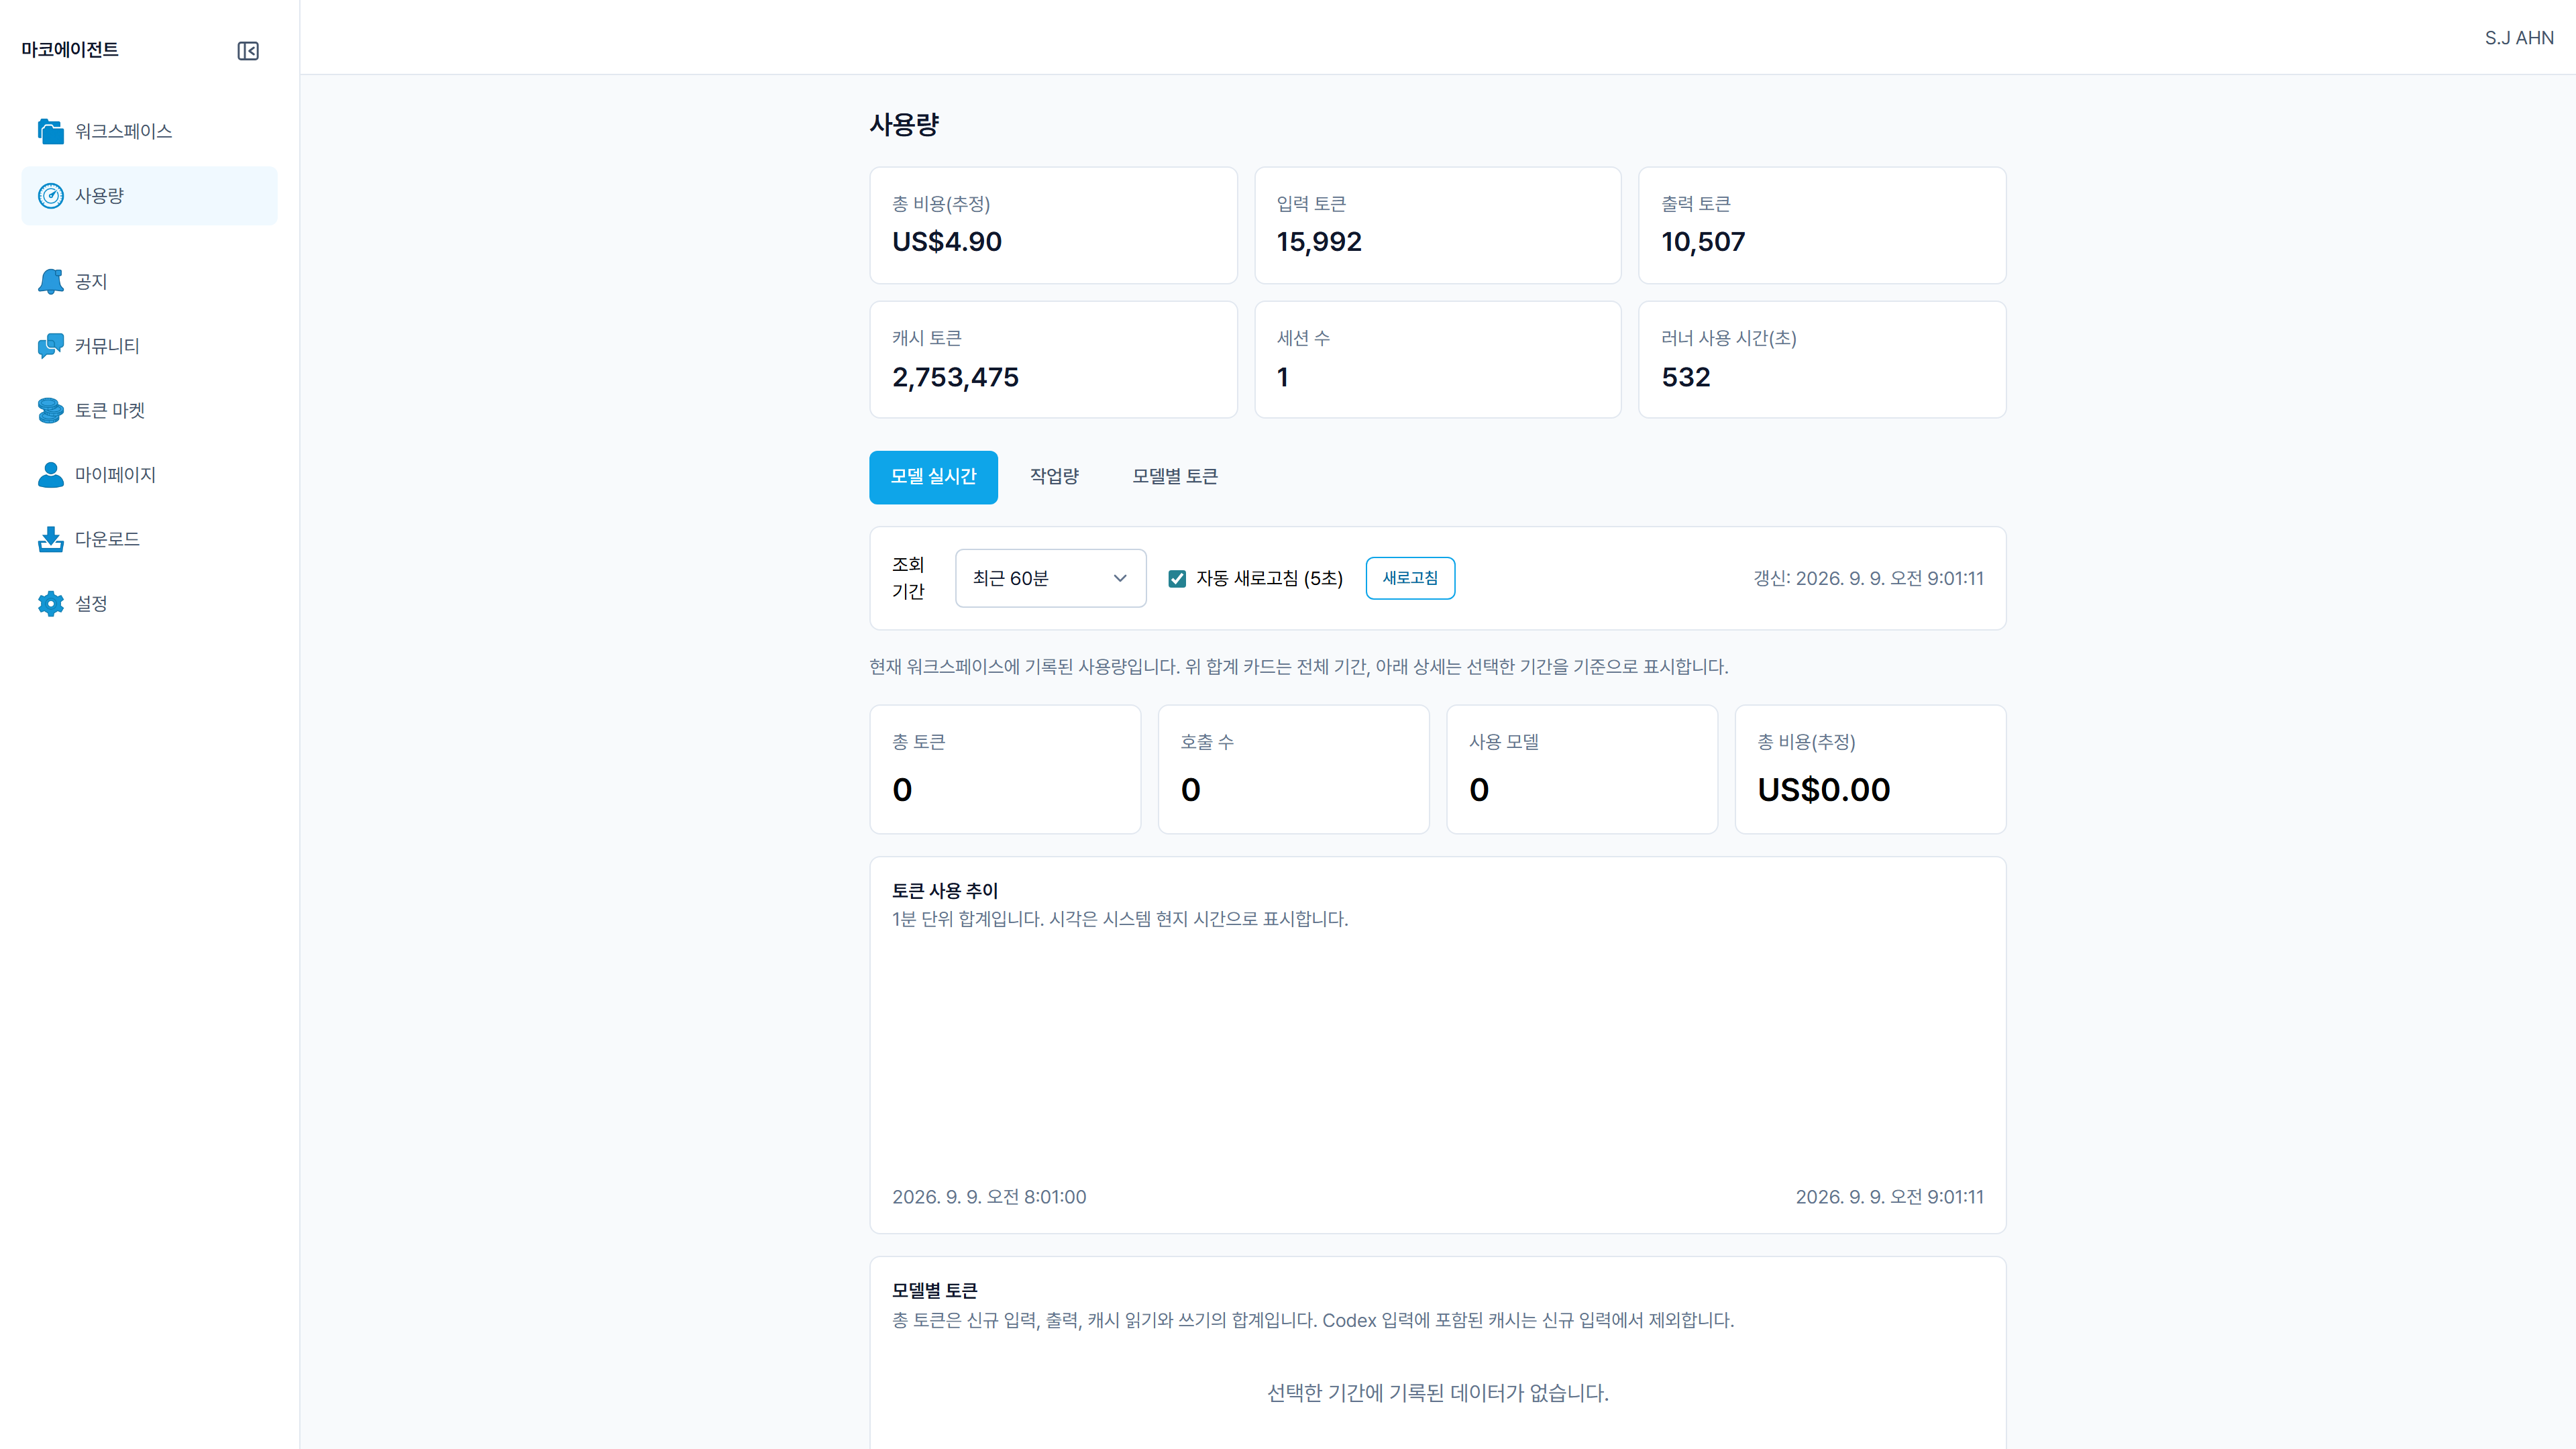The height and width of the screenshot is (1449, 2576).
Task: Click the 공지 bell icon
Action: tap(51, 282)
